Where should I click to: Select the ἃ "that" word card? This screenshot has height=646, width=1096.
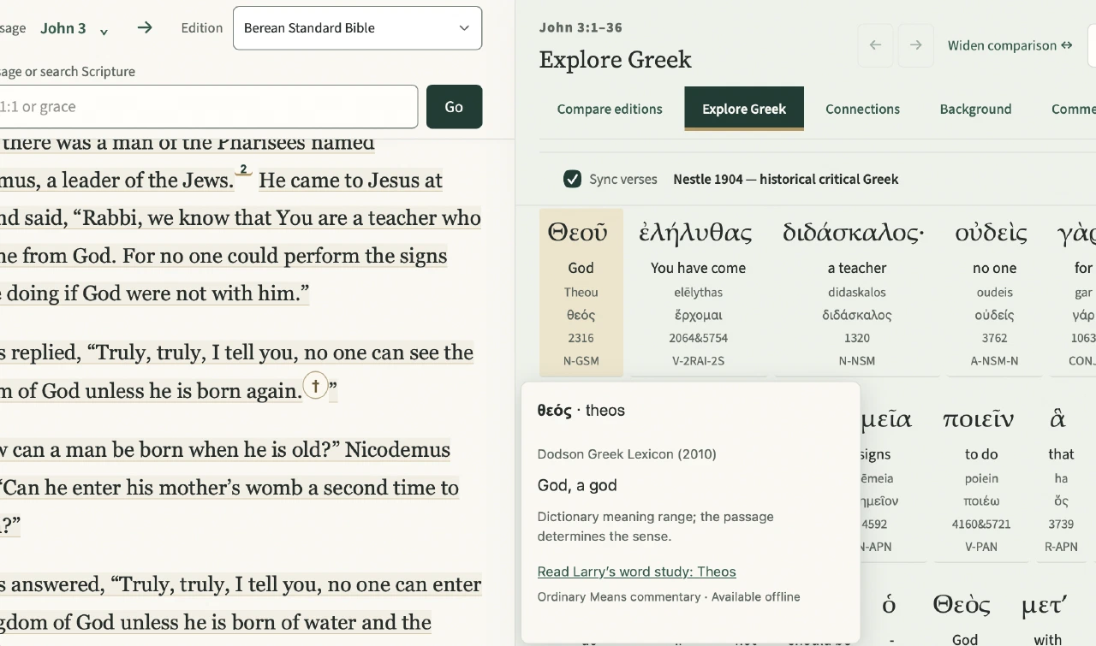pos(1061,477)
